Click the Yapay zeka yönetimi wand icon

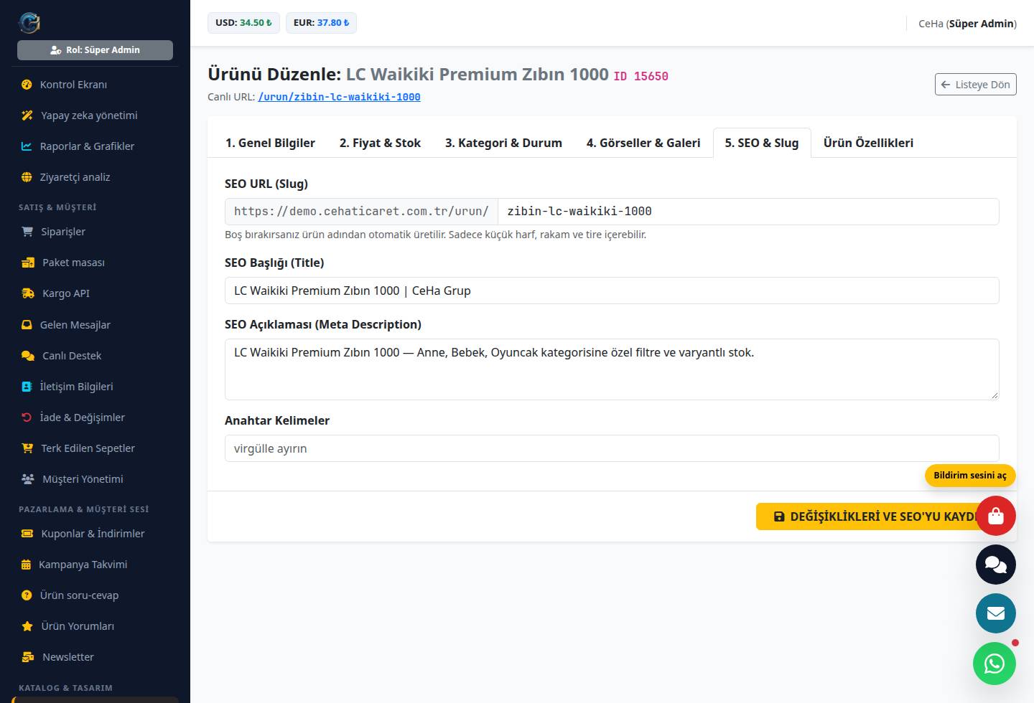click(27, 115)
